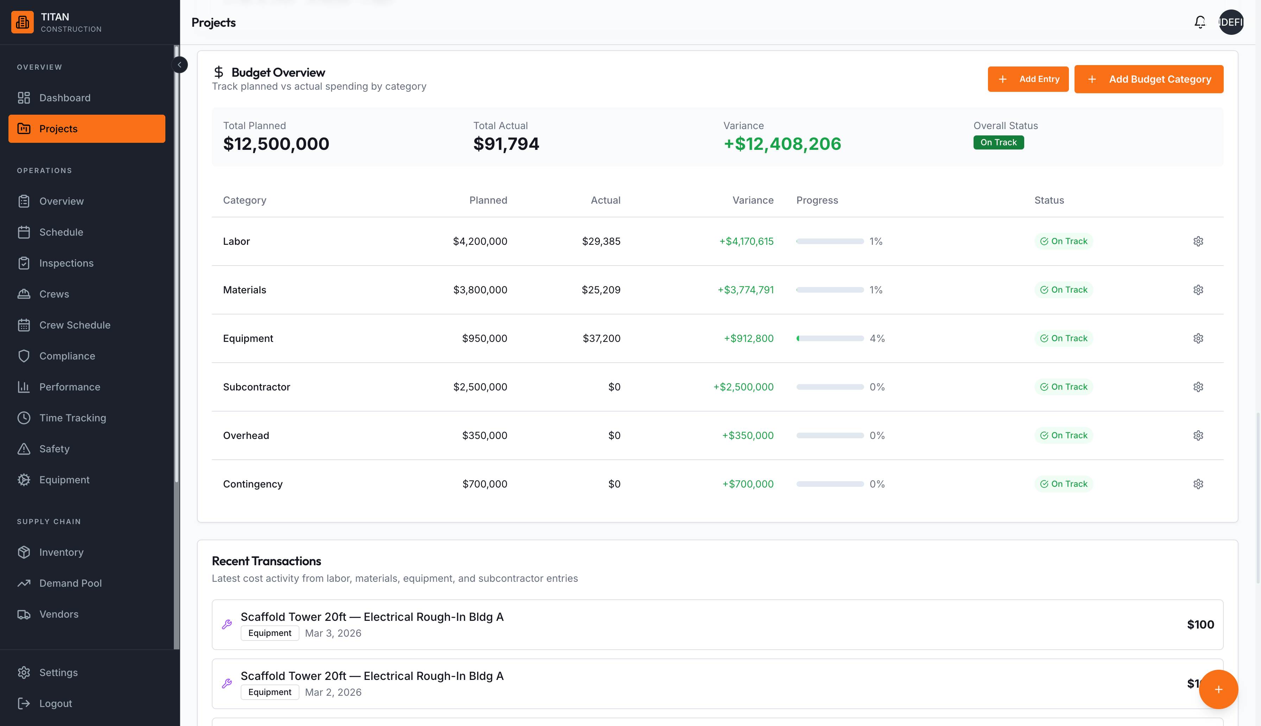Click the Time Tracking clock icon
This screenshot has height=726, width=1261.
point(24,418)
